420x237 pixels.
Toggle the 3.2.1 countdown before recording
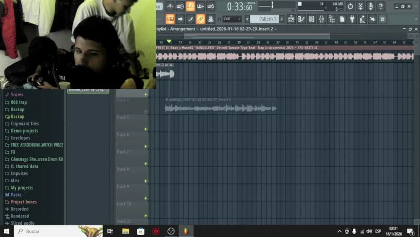(190, 6)
